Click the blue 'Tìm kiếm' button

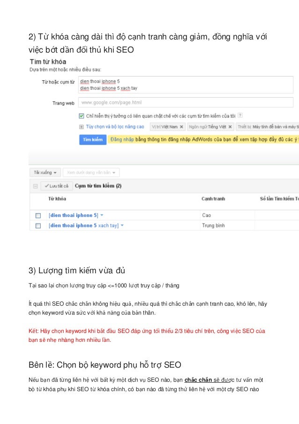click(93, 139)
